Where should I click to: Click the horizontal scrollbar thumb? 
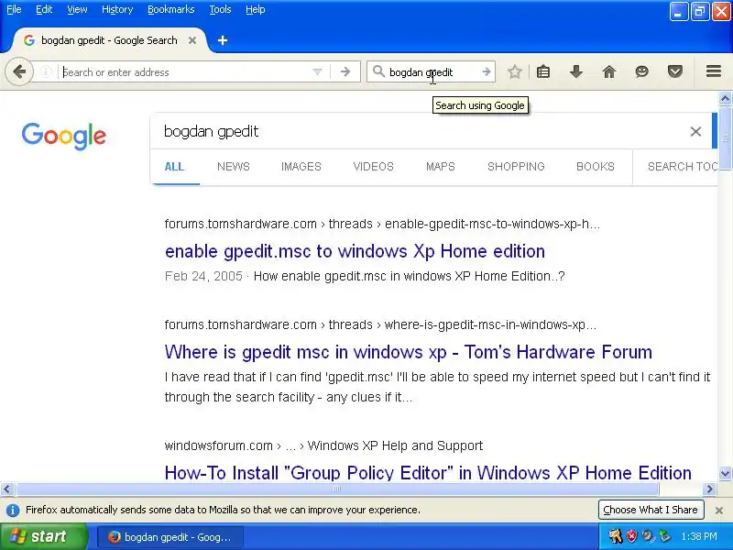point(337,489)
